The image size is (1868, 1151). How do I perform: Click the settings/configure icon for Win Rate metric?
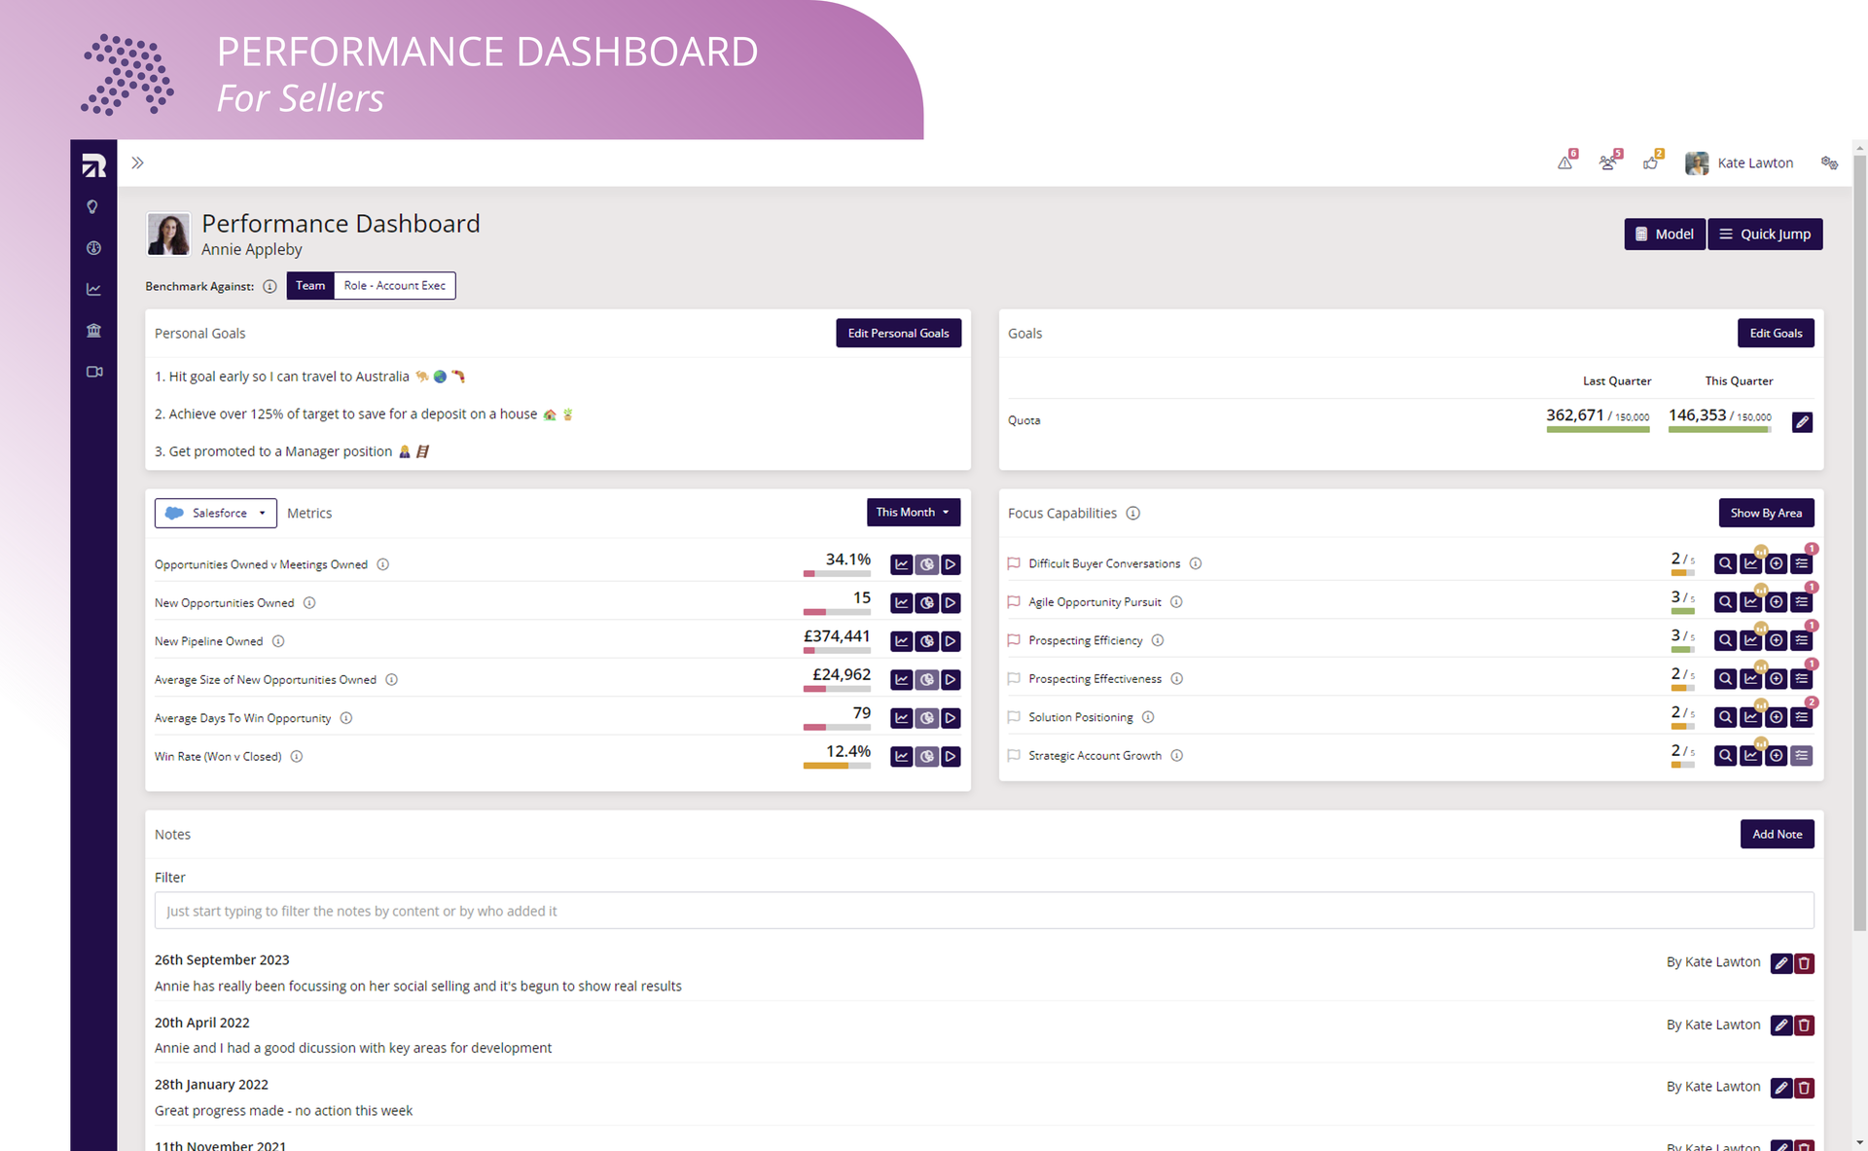tap(923, 756)
